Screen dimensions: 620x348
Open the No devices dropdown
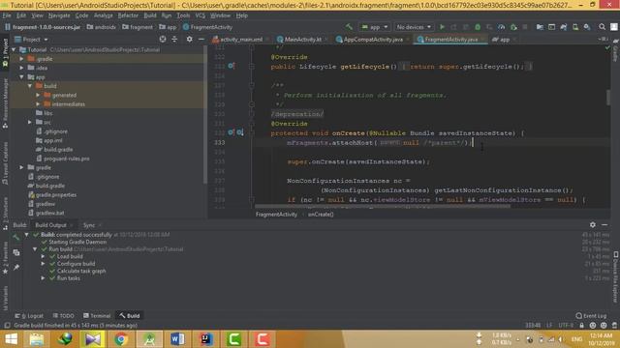tap(414, 27)
